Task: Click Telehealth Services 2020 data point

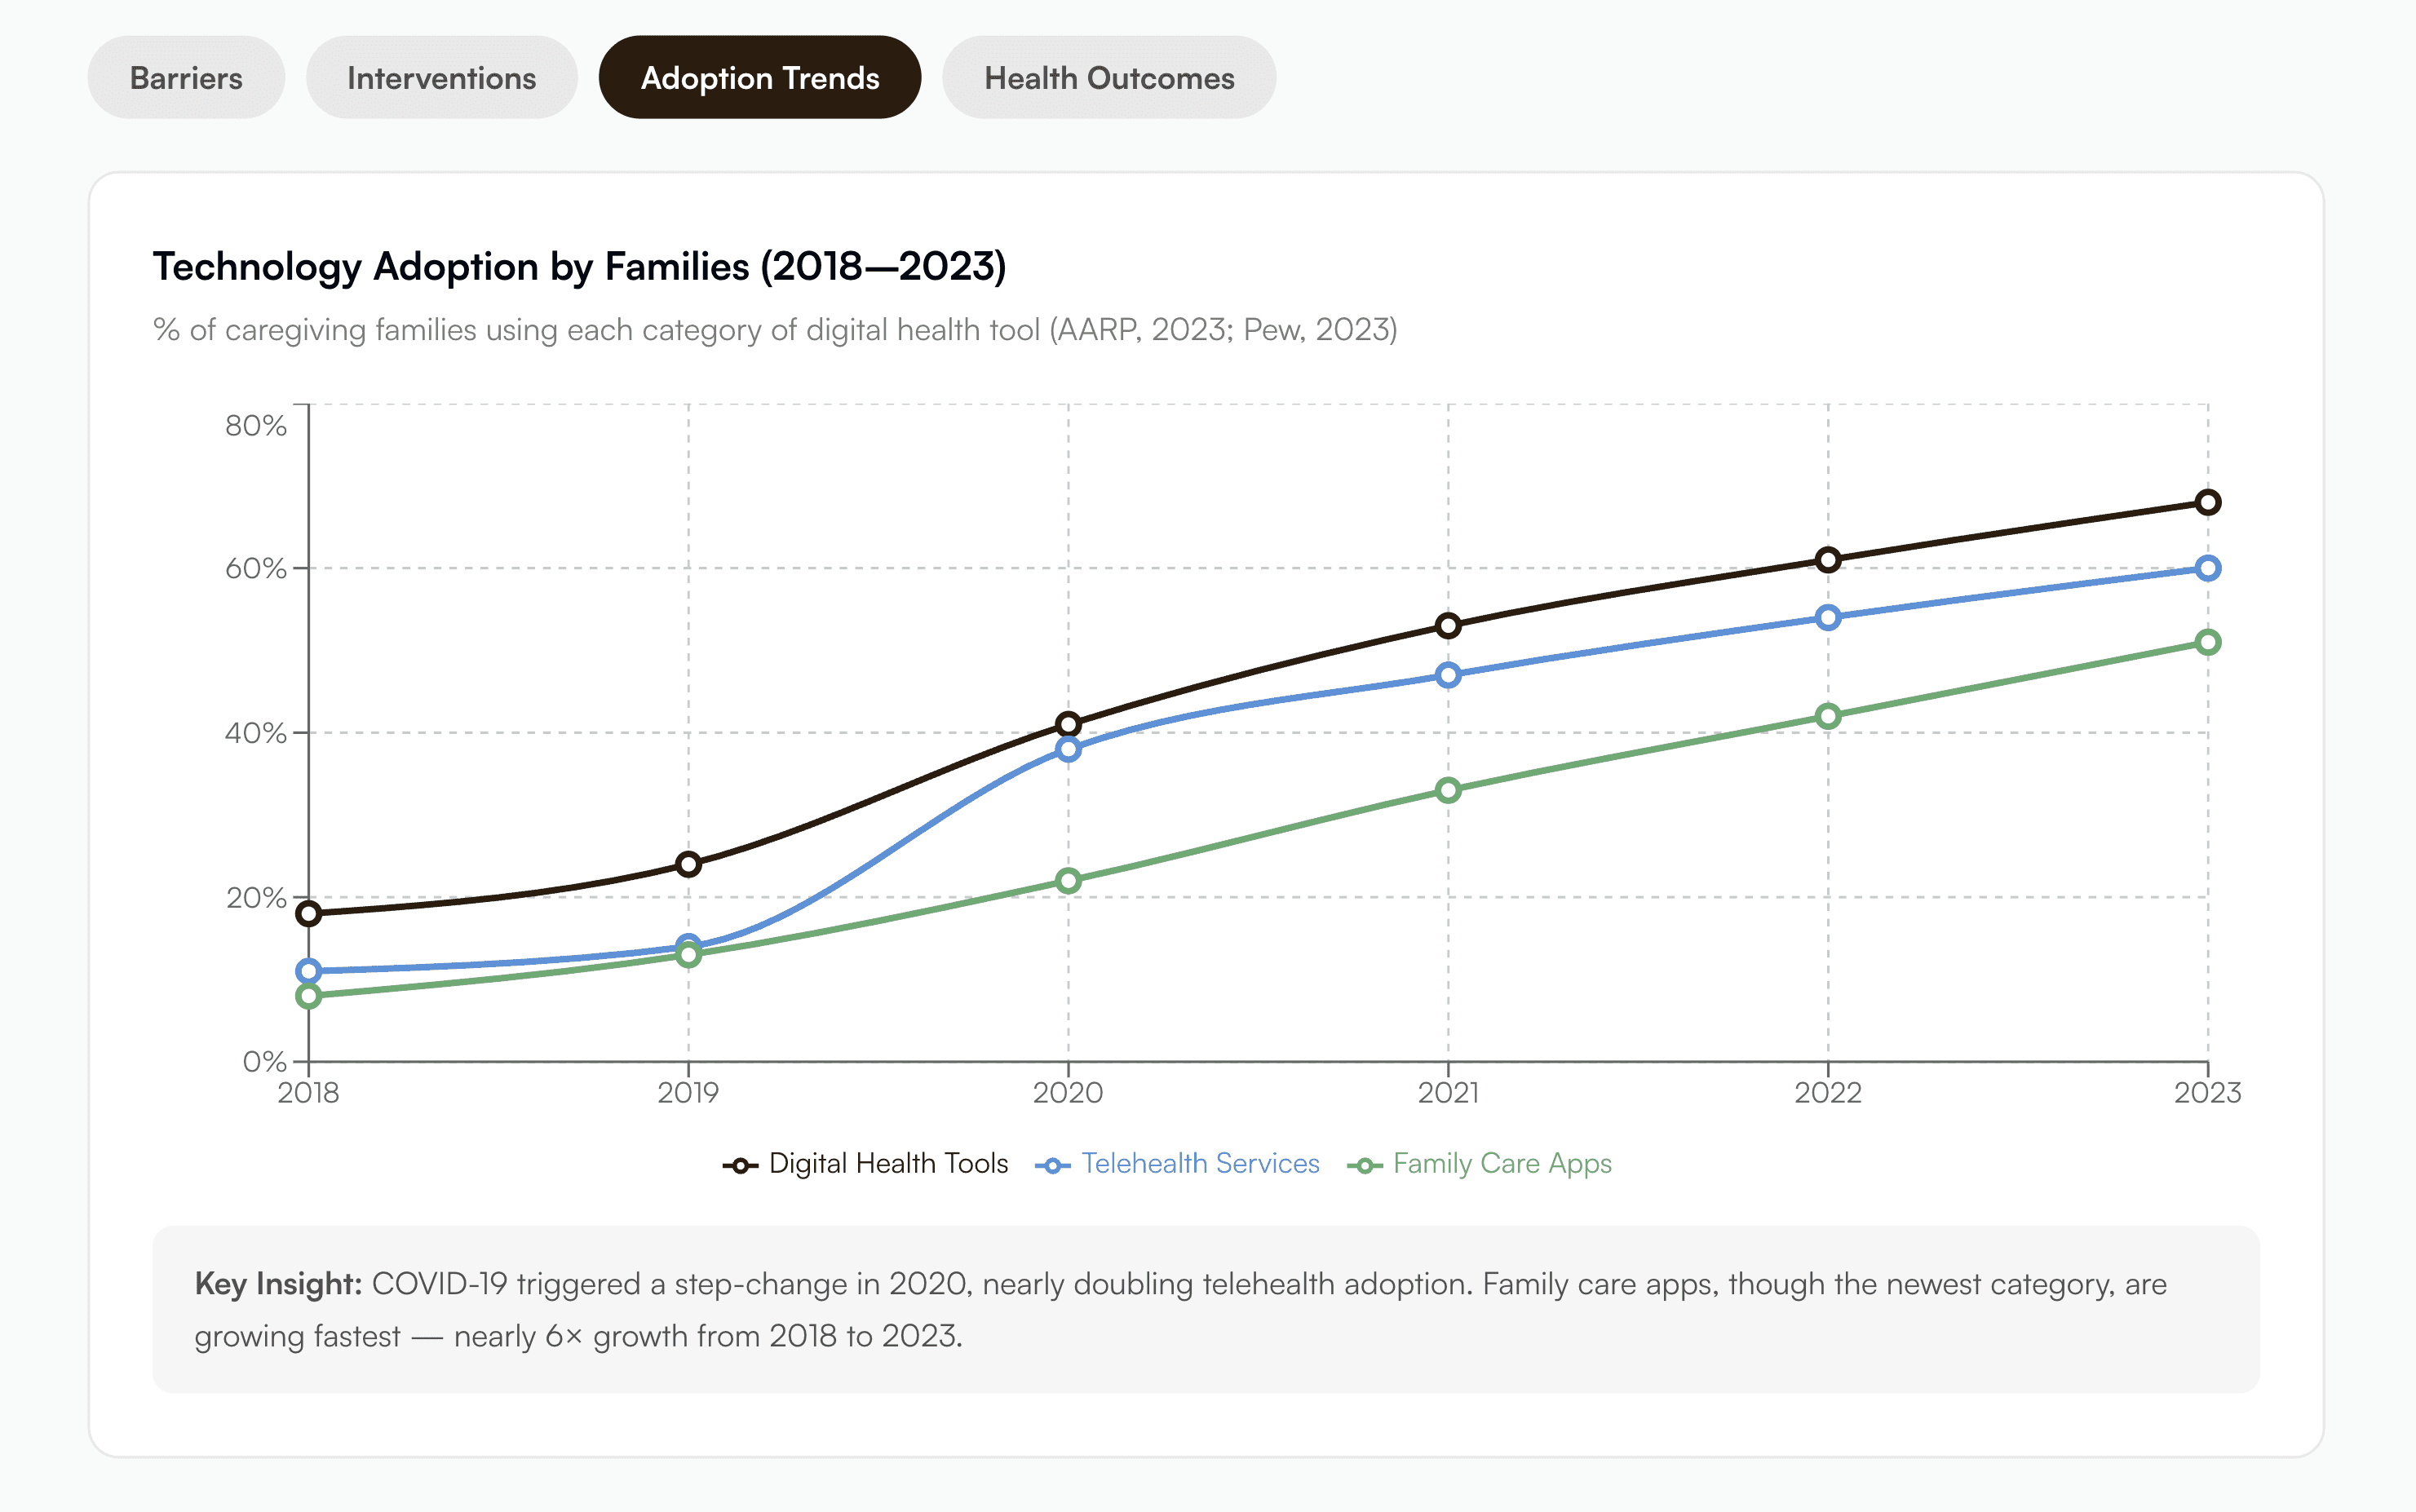Action: coord(1068,749)
